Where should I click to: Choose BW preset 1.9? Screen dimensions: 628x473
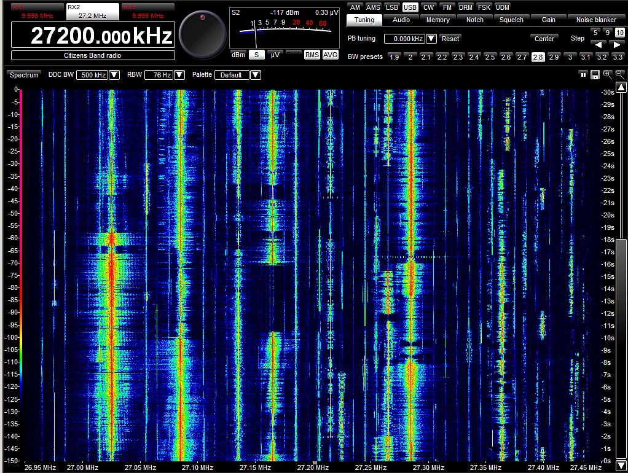click(x=394, y=57)
